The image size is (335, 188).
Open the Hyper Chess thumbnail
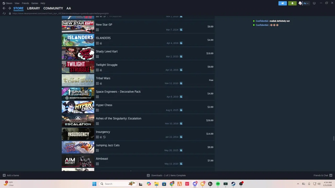pos(78,107)
